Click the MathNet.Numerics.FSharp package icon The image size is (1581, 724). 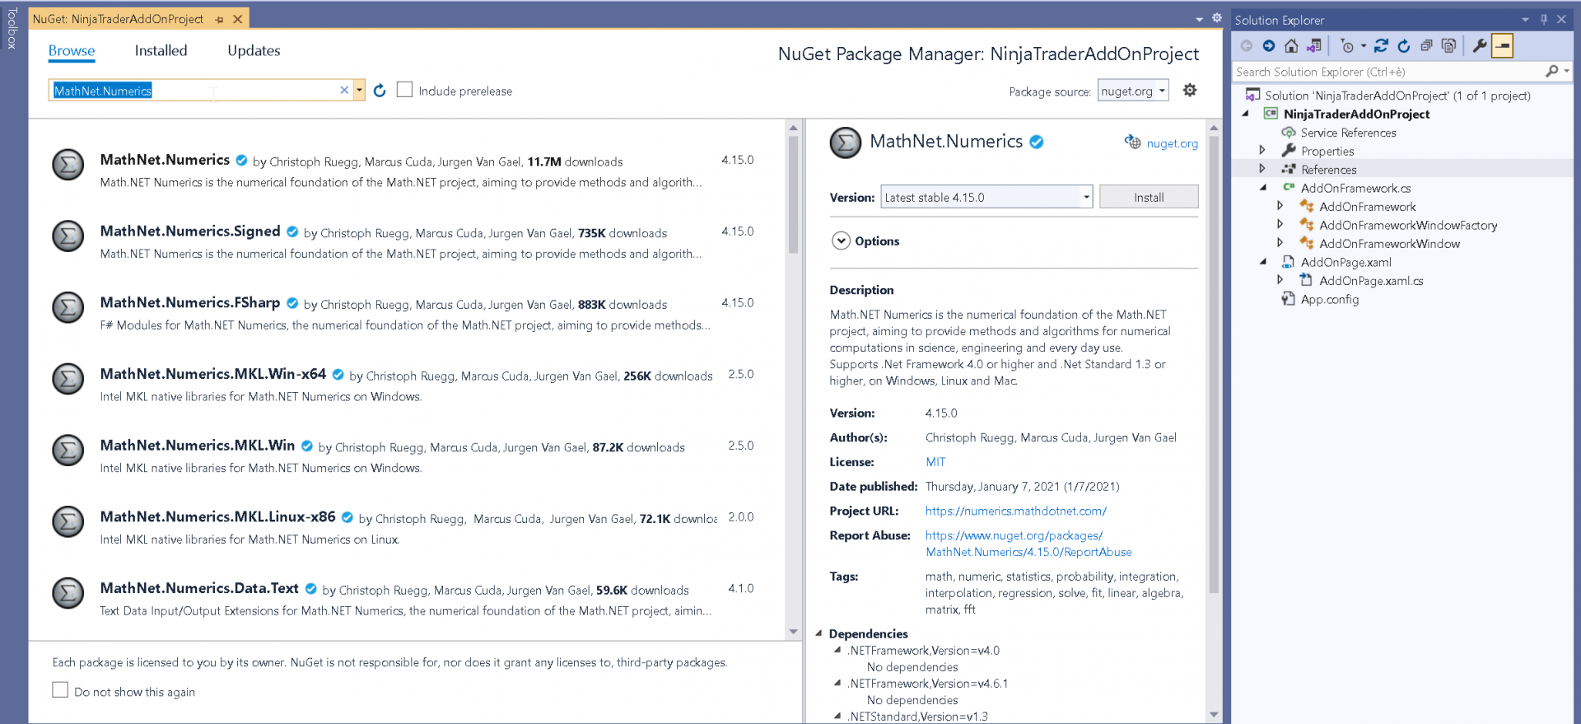[x=68, y=308]
